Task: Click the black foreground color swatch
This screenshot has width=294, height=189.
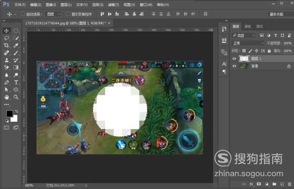Action: pyautogui.click(x=9, y=114)
